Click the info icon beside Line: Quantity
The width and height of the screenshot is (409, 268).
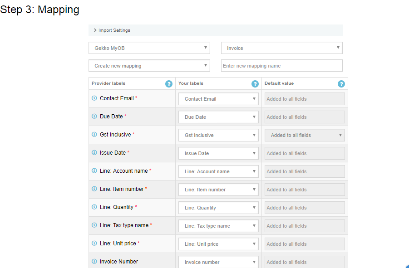pyautogui.click(x=94, y=207)
